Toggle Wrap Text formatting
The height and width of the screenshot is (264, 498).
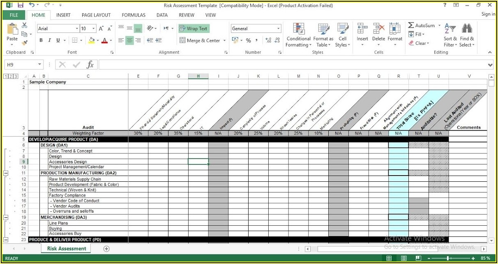click(x=194, y=28)
